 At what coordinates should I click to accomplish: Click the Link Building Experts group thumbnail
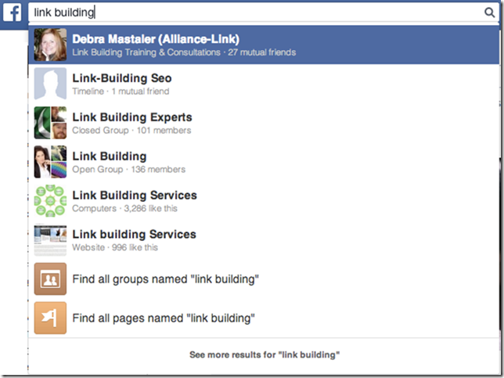pos(50,123)
